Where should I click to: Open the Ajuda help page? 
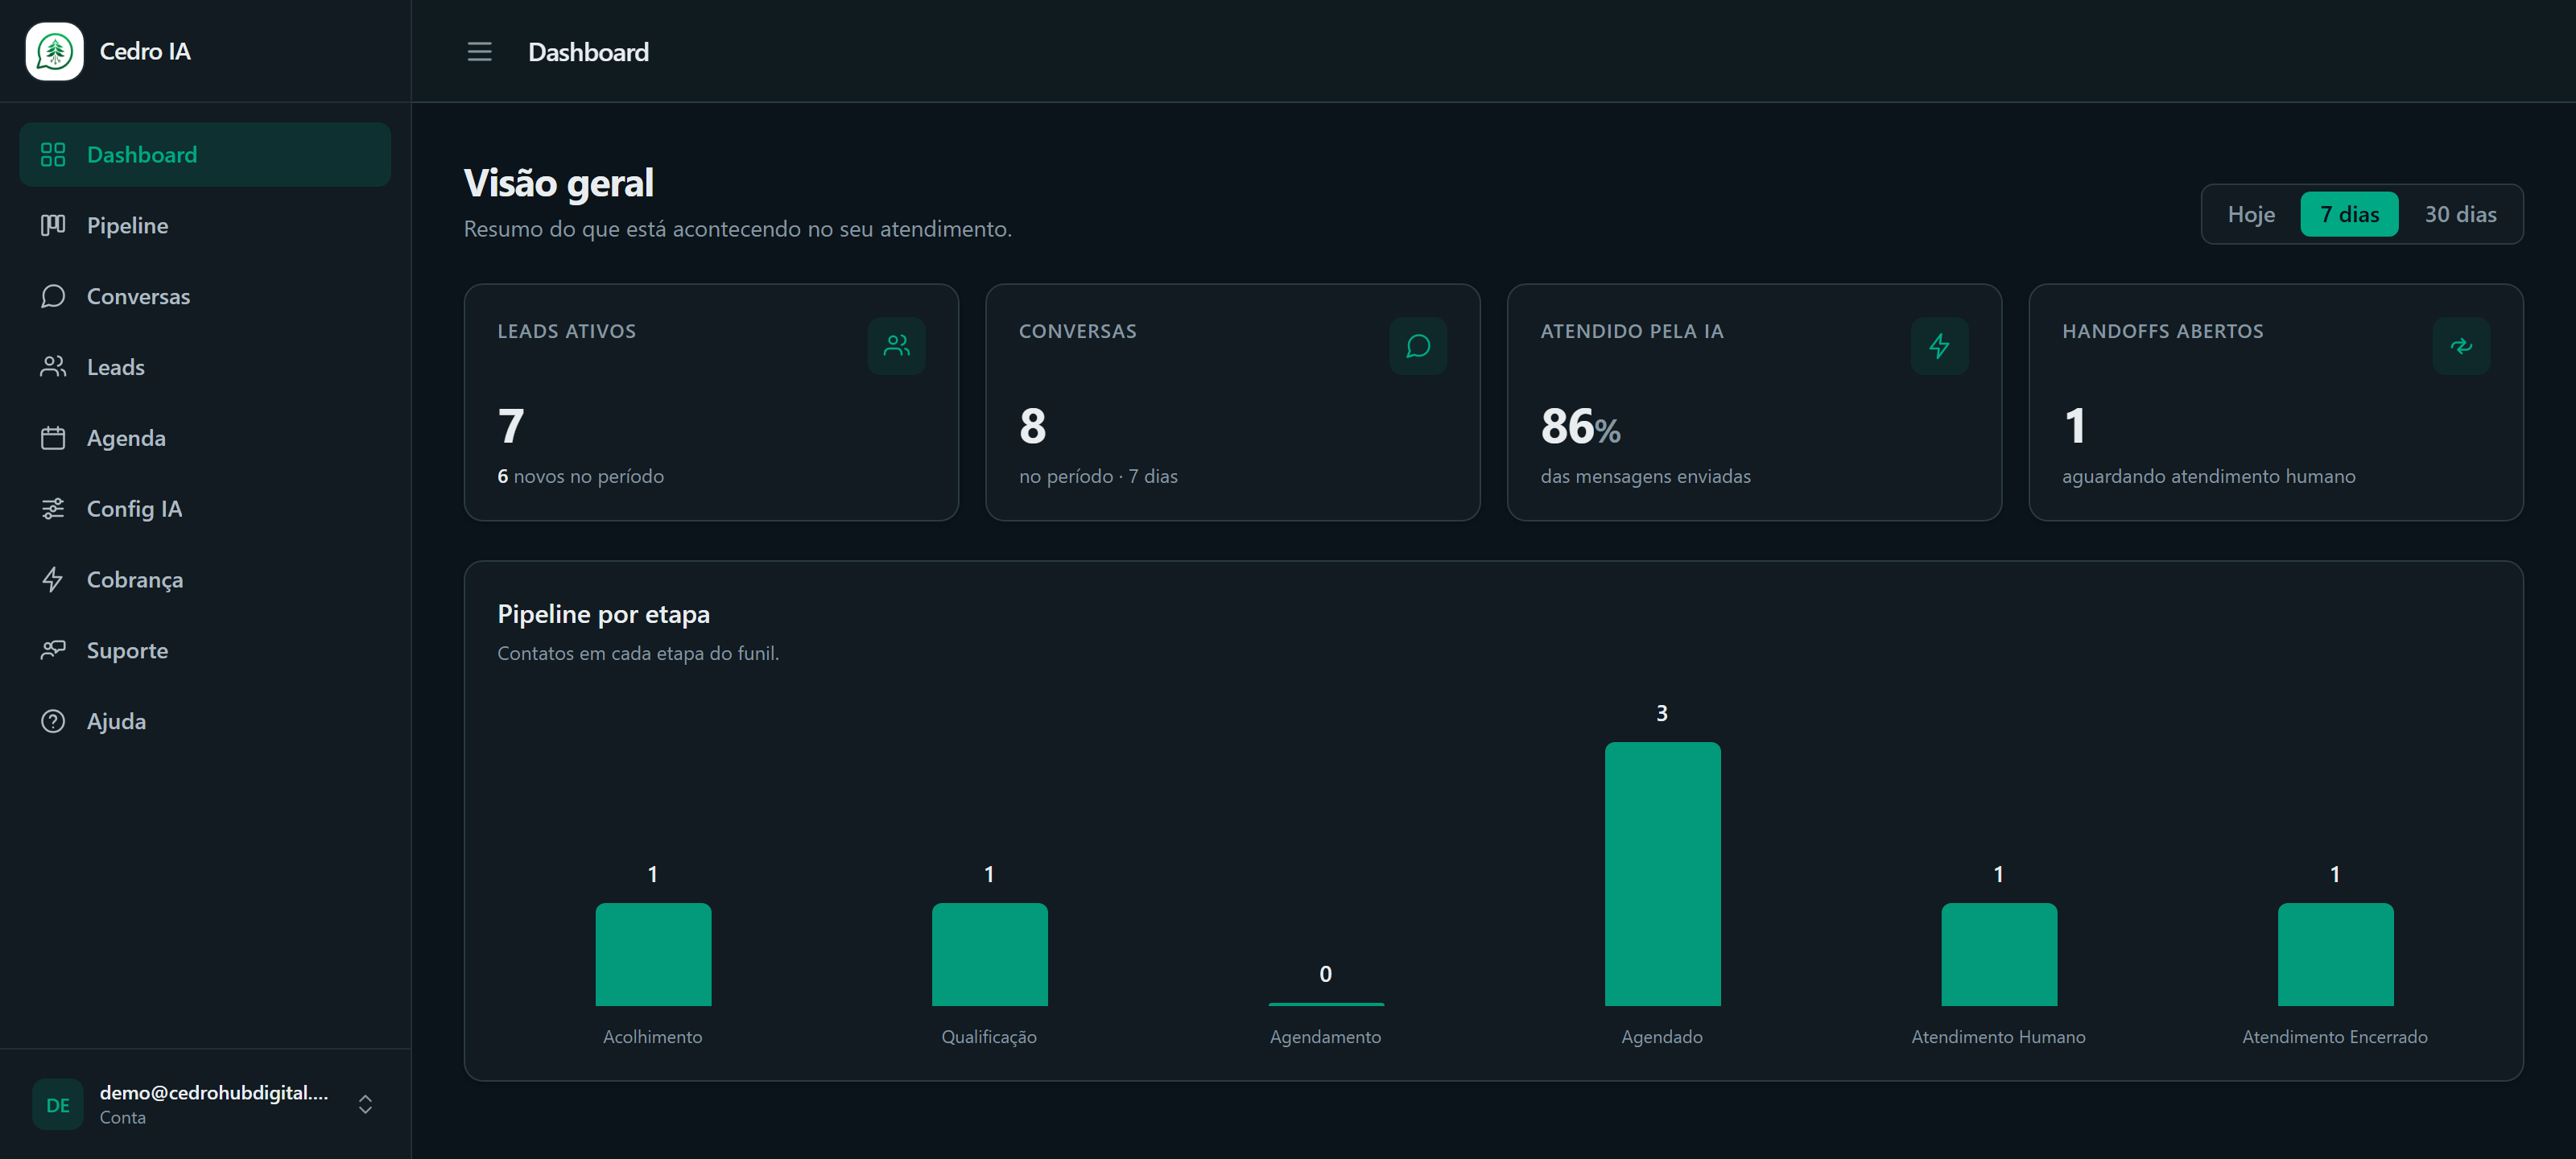(x=205, y=721)
